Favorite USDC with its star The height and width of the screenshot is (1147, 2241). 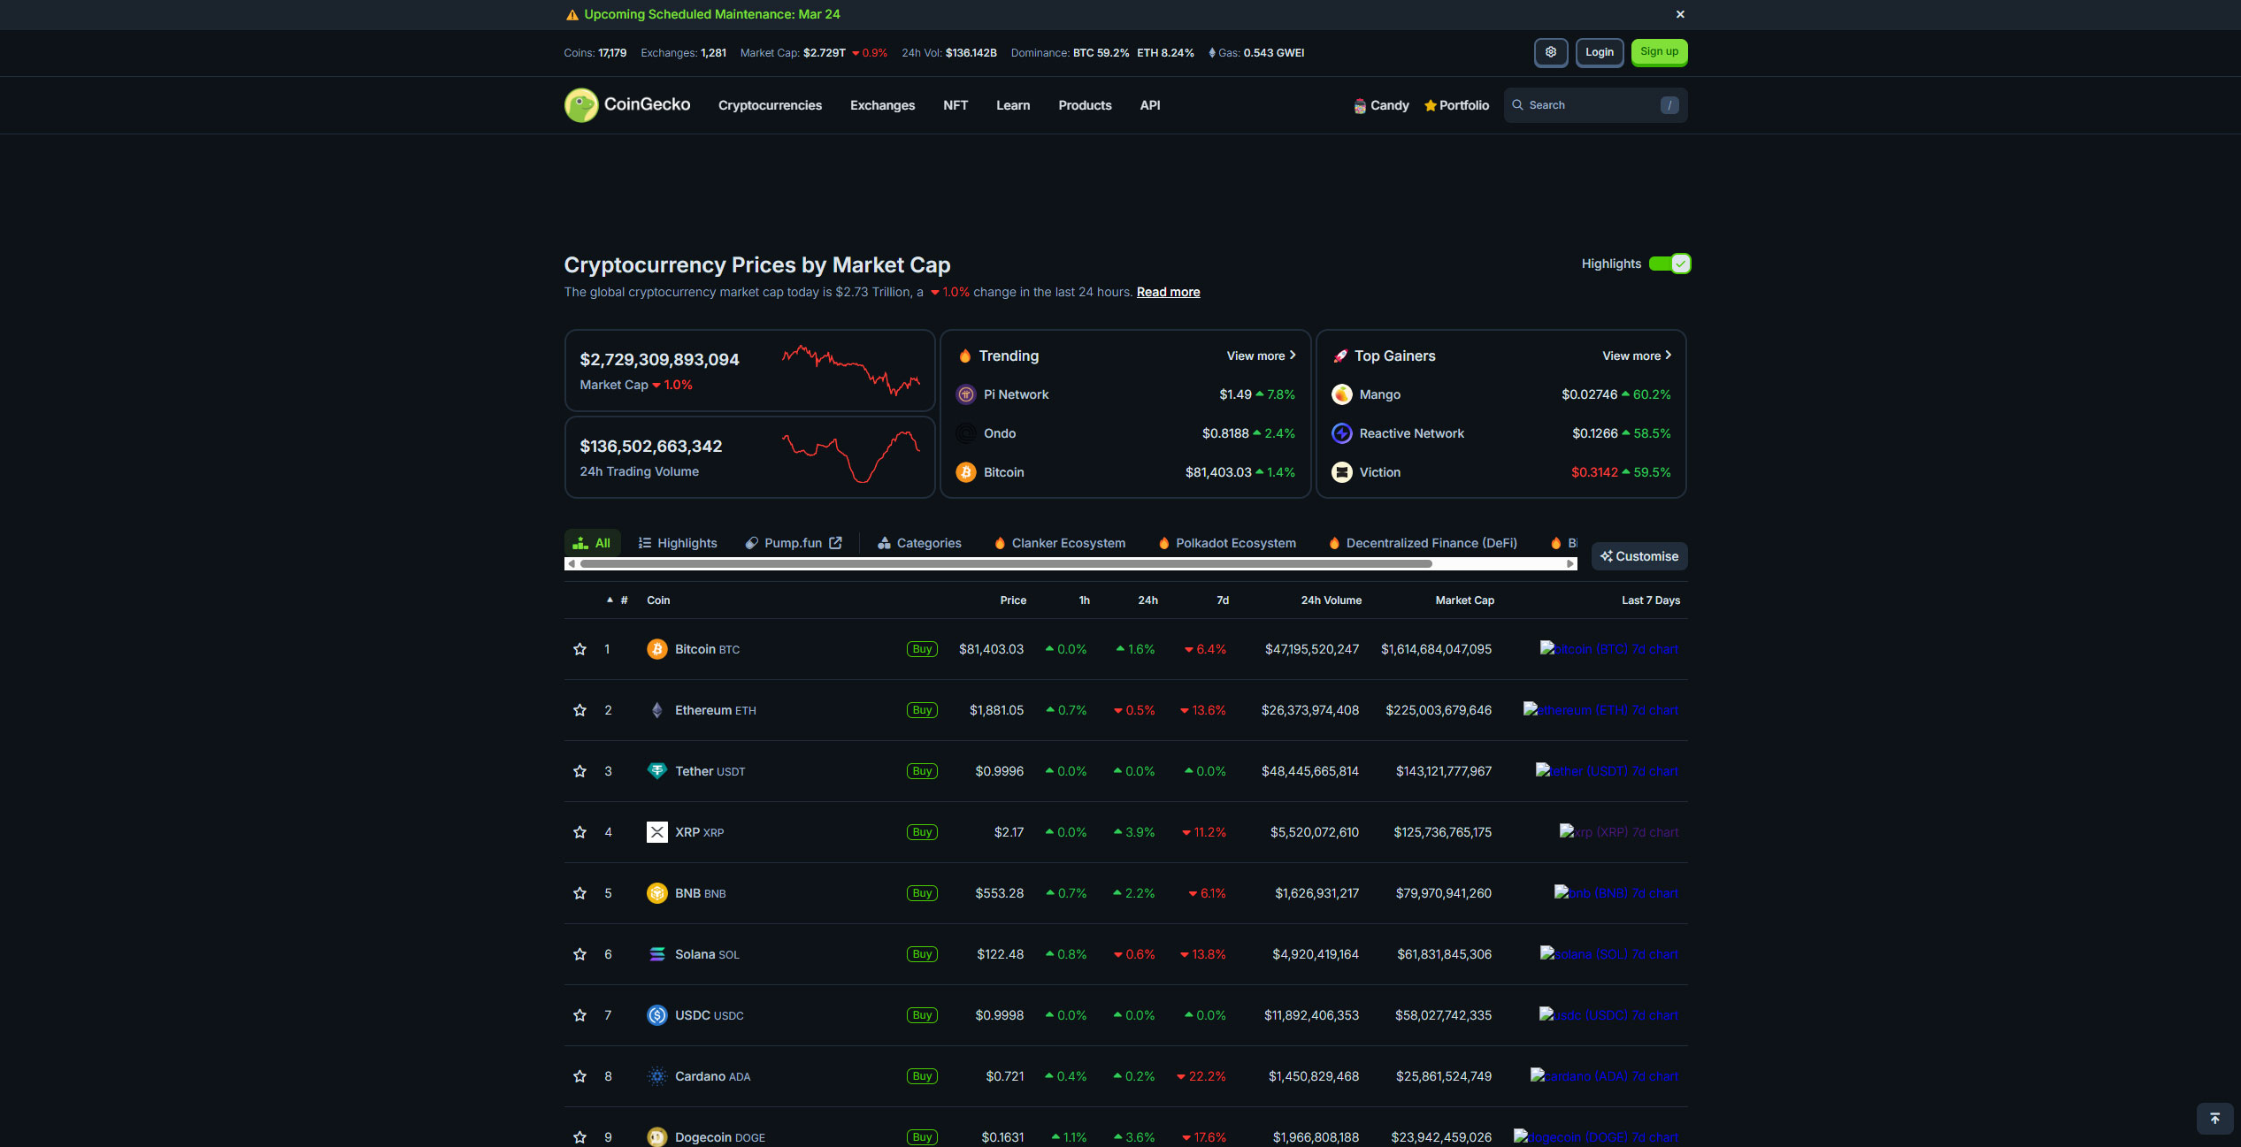pos(579,1015)
